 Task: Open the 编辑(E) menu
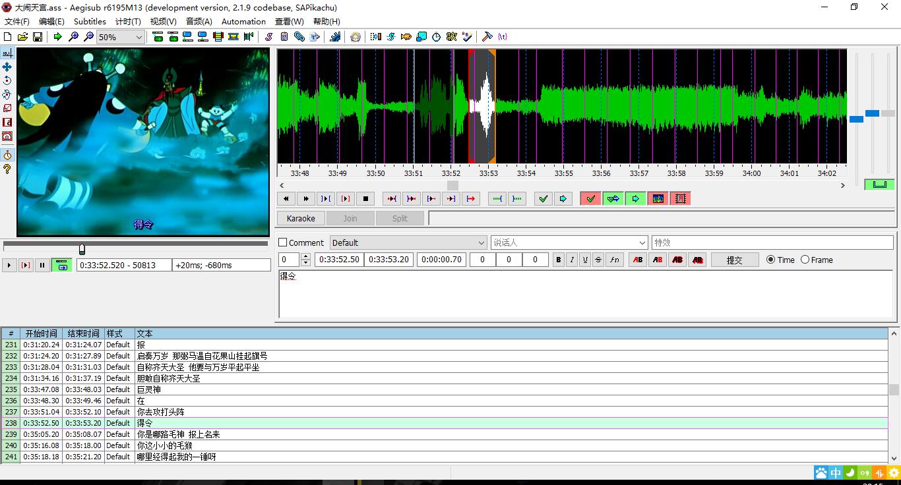tap(51, 21)
